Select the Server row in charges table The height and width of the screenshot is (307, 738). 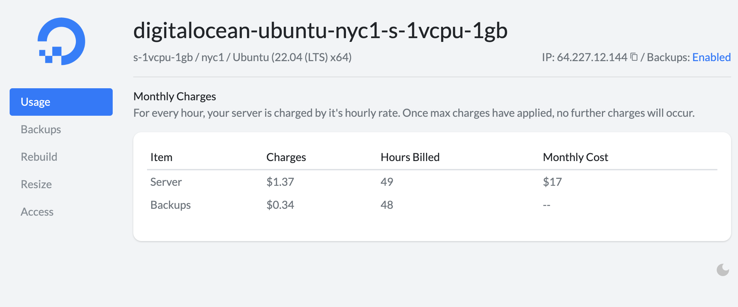[432, 182]
